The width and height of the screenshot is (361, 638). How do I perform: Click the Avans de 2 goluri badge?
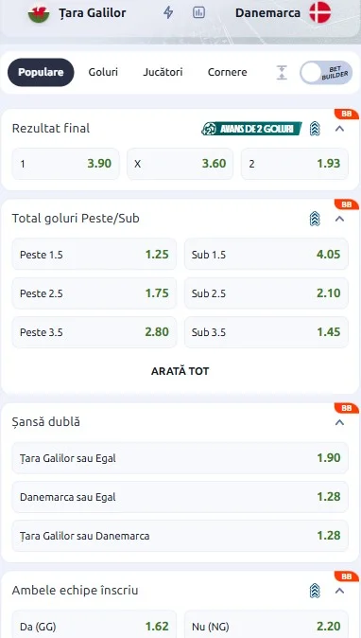click(251, 129)
